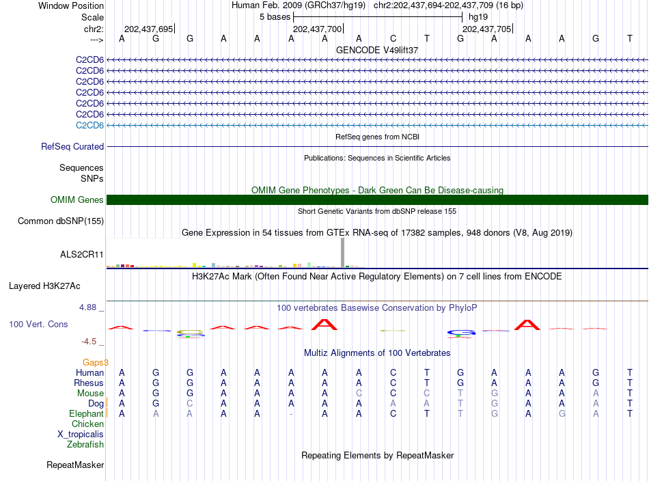
Task: Click the -4.5 PhyloP lower limit value
Action: pos(89,342)
